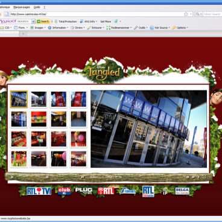Click the RTL new media logo
This screenshot has height=222, width=222.
coord(148,191)
